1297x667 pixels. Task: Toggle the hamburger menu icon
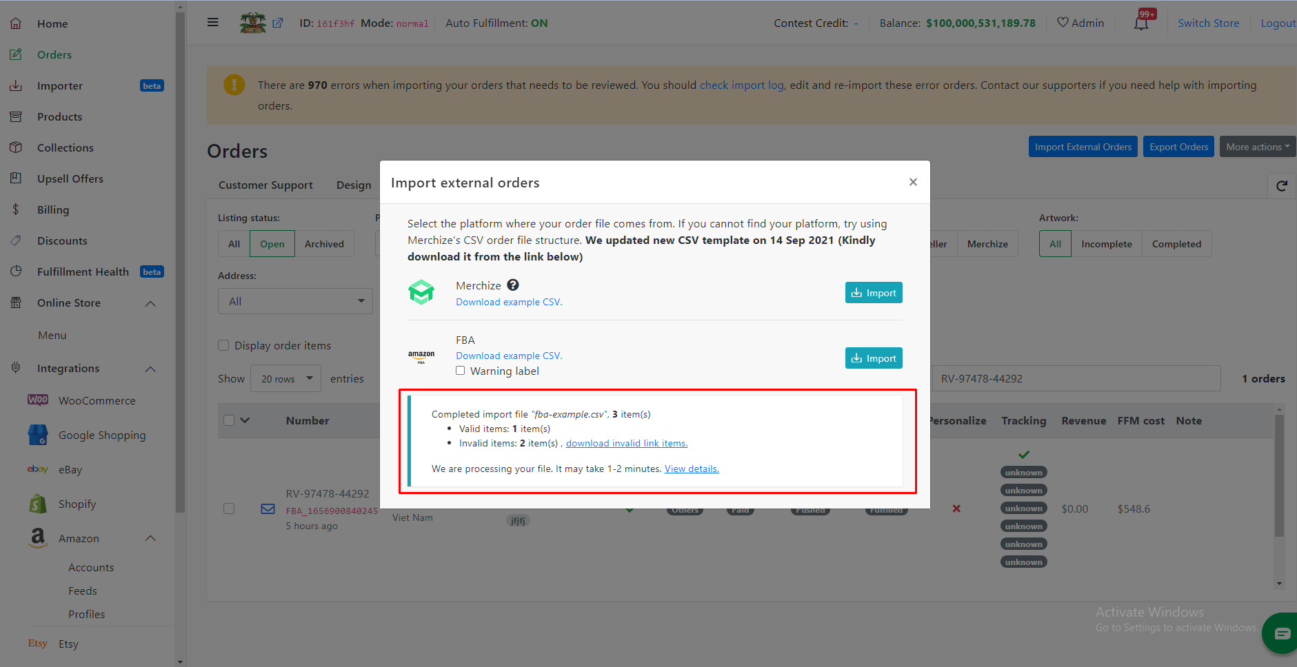pyautogui.click(x=213, y=23)
